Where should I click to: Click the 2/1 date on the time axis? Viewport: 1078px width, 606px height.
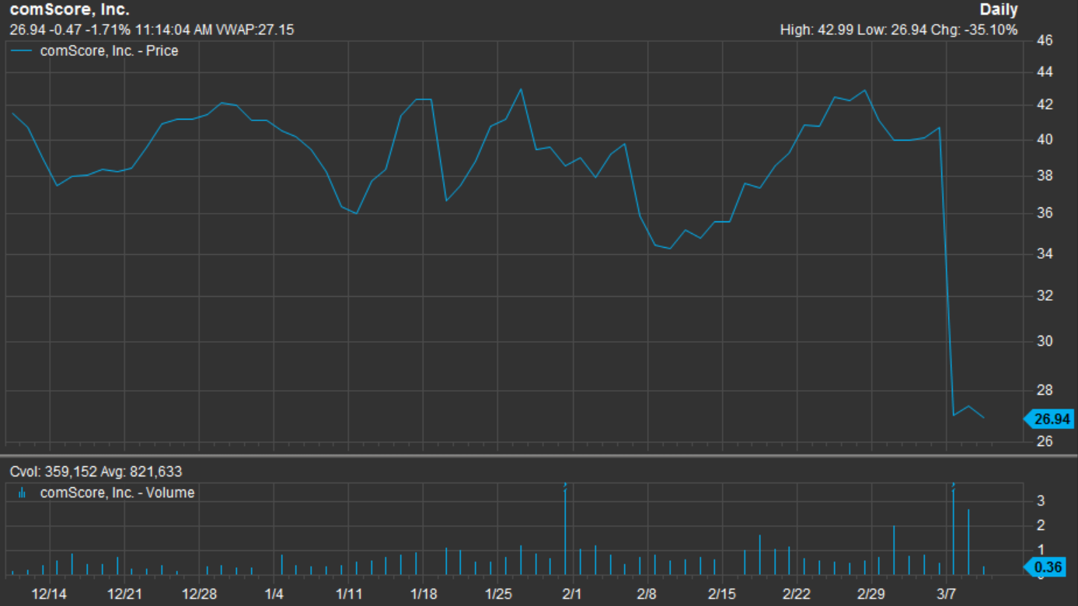click(x=573, y=594)
